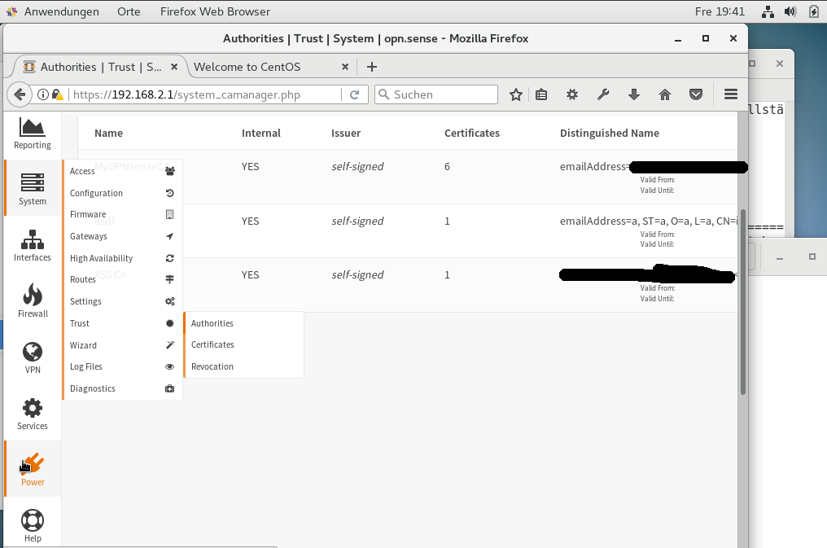The width and height of the screenshot is (827, 548).
Task: Open the Orte menu
Action: 129,11
